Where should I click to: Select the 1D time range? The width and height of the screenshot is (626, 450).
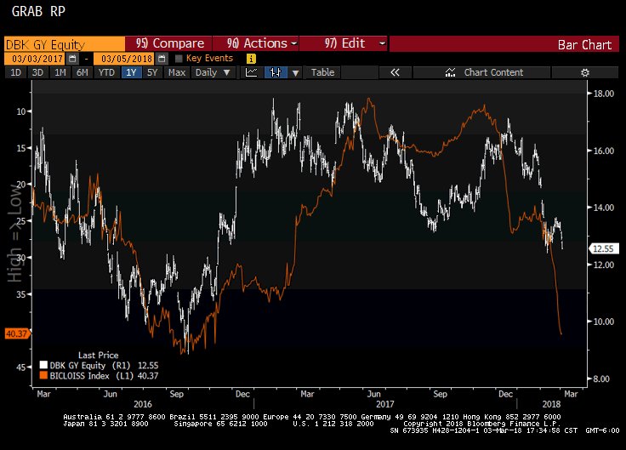15,72
